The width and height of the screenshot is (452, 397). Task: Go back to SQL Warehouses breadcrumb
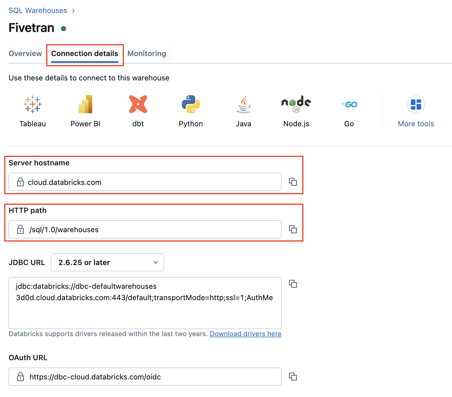click(x=38, y=10)
